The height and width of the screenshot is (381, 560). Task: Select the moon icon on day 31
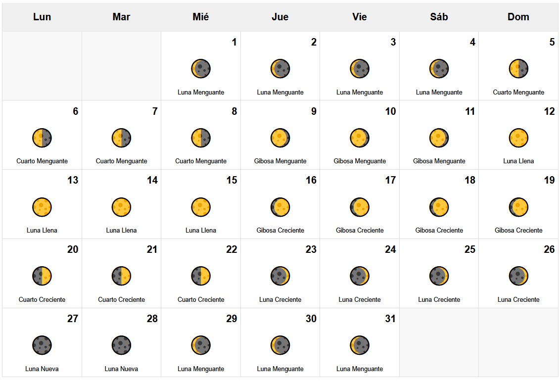(360, 345)
